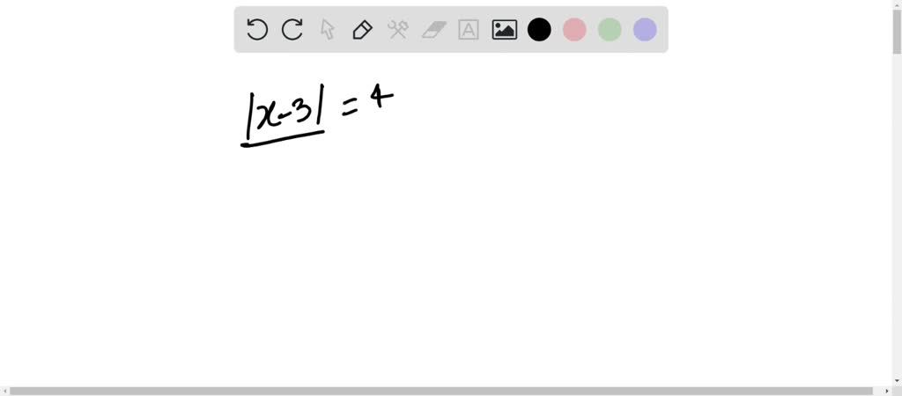The height and width of the screenshot is (396, 902).
Task: Click the scroll right arrow
Action: 888,391
